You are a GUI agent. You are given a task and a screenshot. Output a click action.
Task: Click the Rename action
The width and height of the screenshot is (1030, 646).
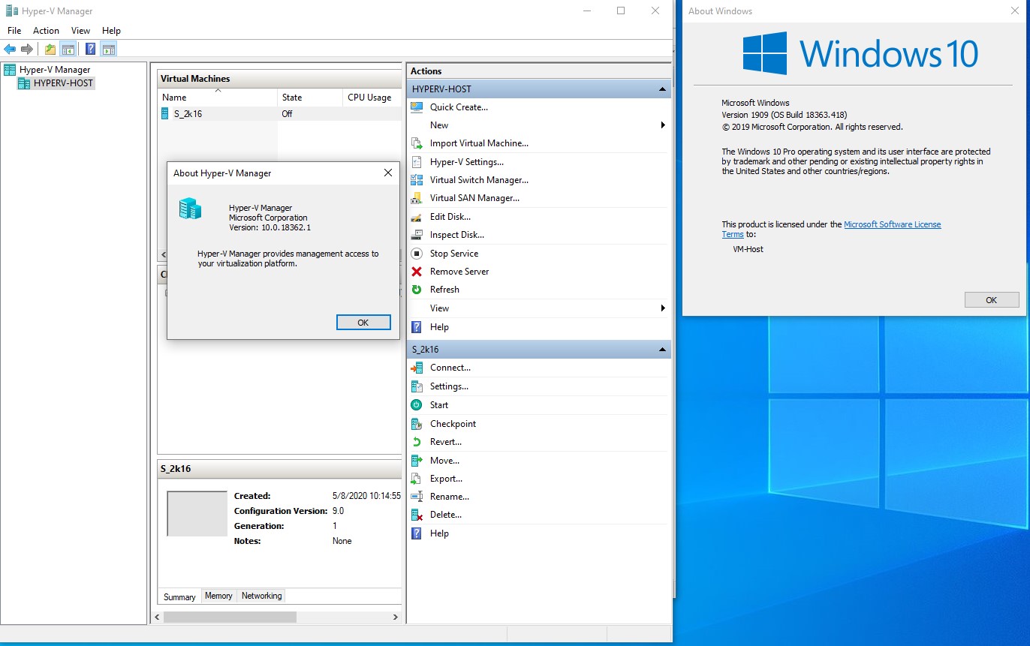pyautogui.click(x=449, y=497)
